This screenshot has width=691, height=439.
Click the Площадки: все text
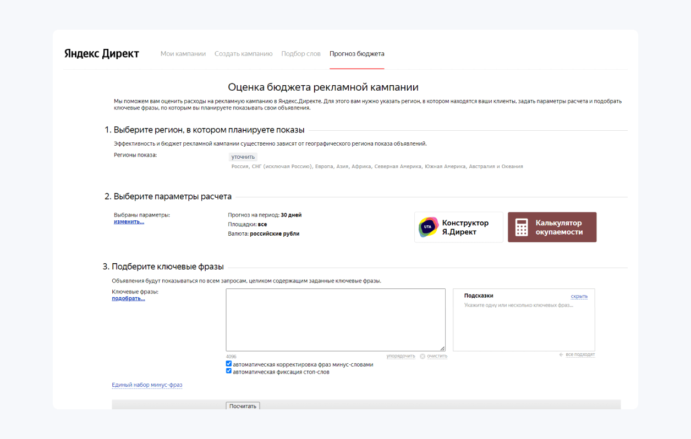248,224
